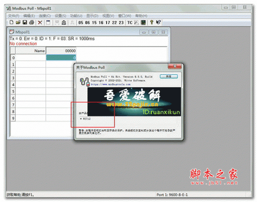The image size is (257, 202).
Task: Click the No connection status text
Action: pos(23,44)
